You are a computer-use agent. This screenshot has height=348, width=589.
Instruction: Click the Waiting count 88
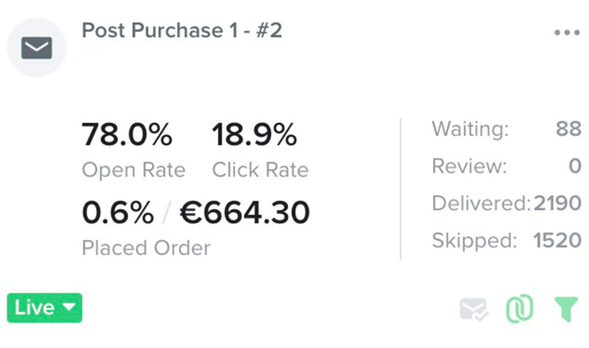click(568, 129)
